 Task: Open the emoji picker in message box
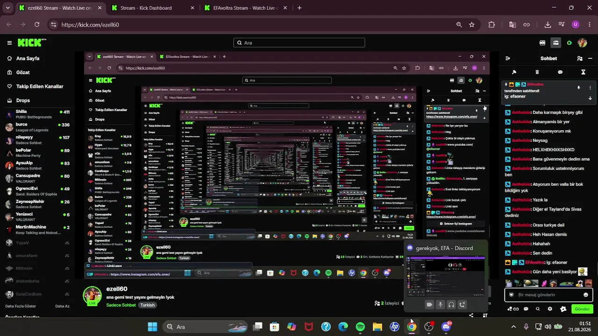pyautogui.click(x=586, y=295)
